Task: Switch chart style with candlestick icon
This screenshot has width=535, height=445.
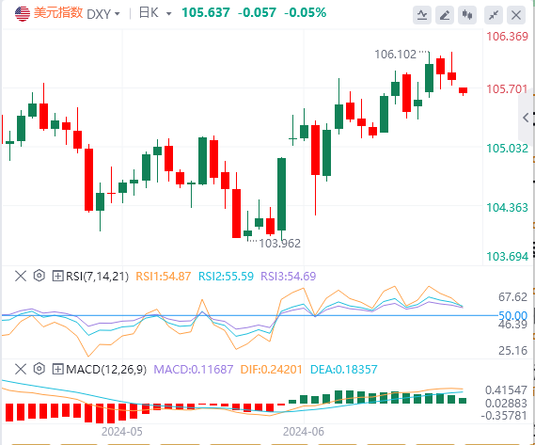Action: tap(467, 15)
